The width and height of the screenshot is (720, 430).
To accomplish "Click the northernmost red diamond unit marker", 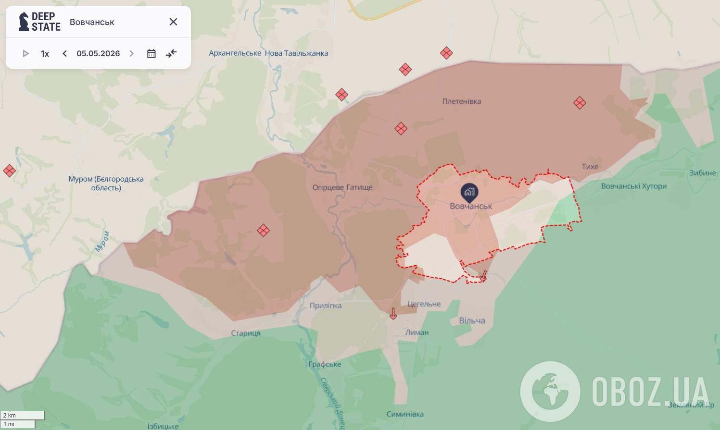I will tap(446, 53).
